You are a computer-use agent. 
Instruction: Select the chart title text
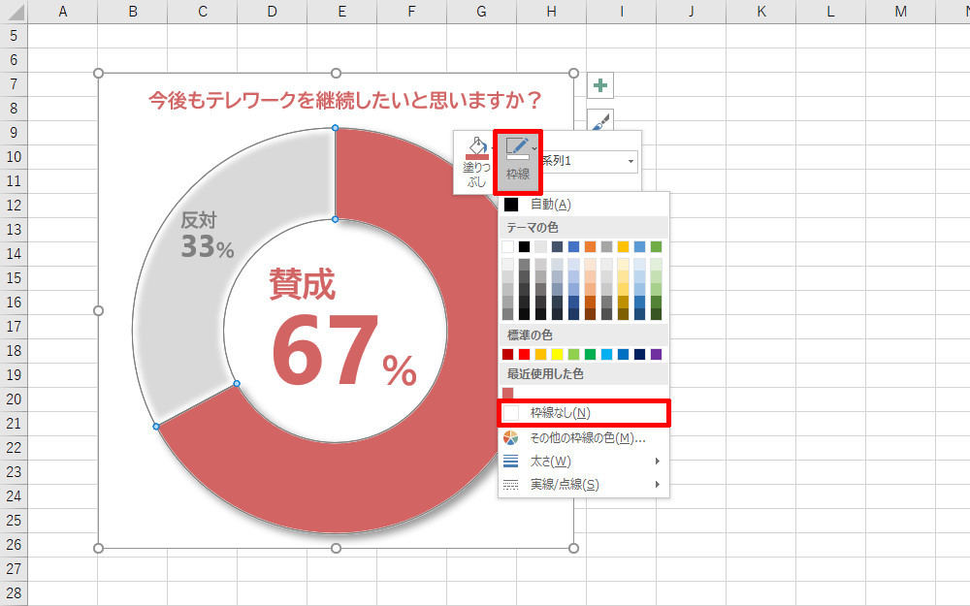[x=344, y=100]
